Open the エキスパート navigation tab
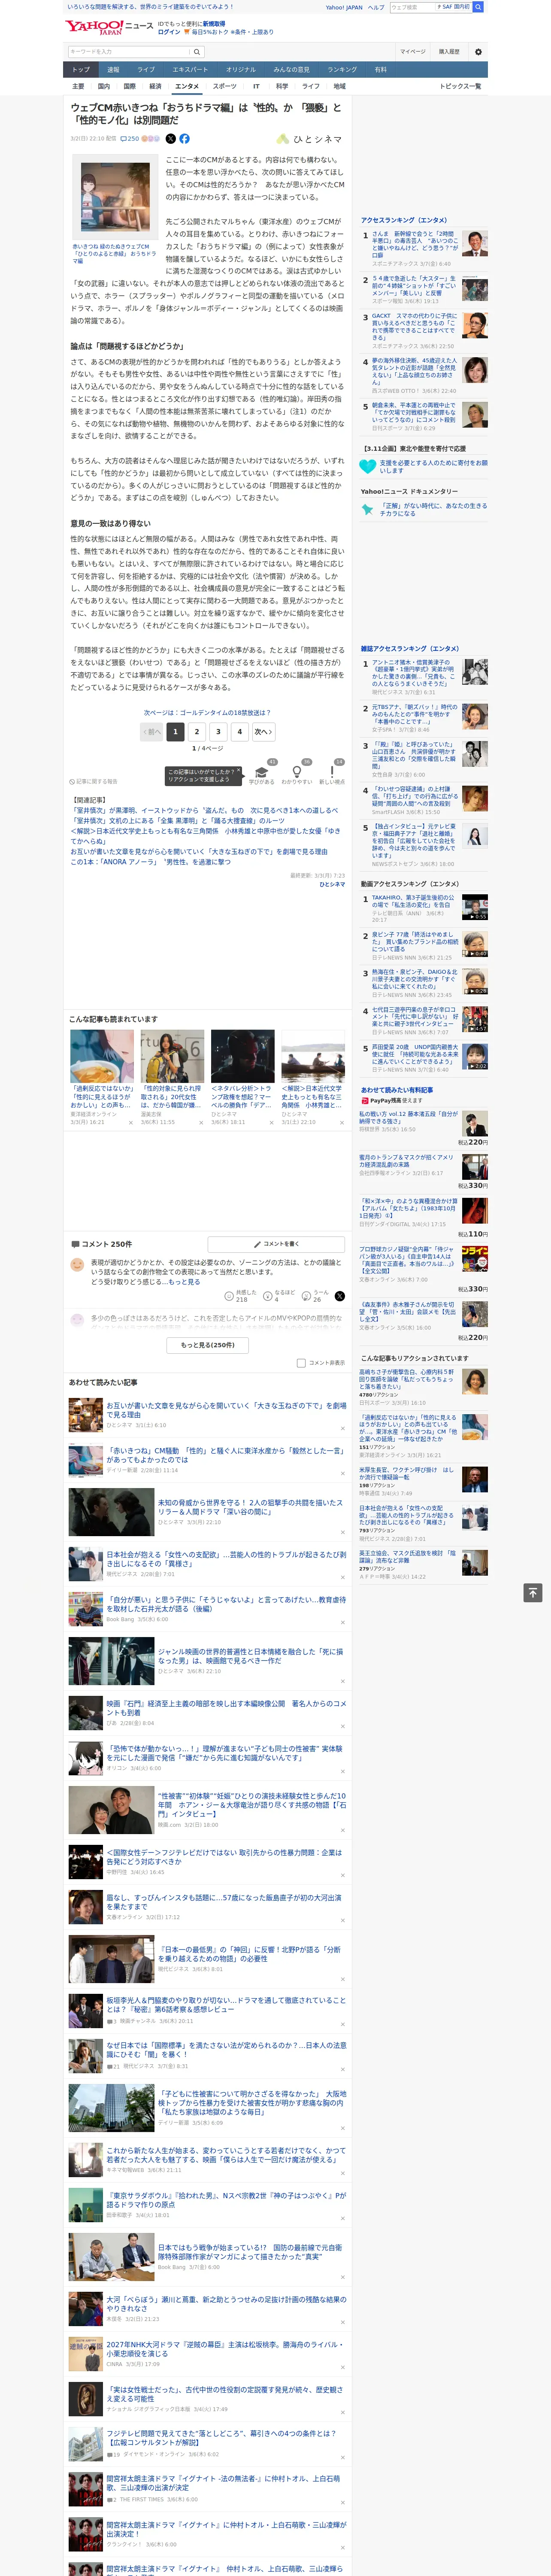The width and height of the screenshot is (551, 2576). [190, 69]
